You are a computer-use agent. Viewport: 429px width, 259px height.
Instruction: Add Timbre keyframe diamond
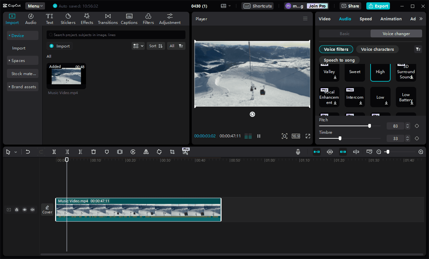pyautogui.click(x=417, y=138)
